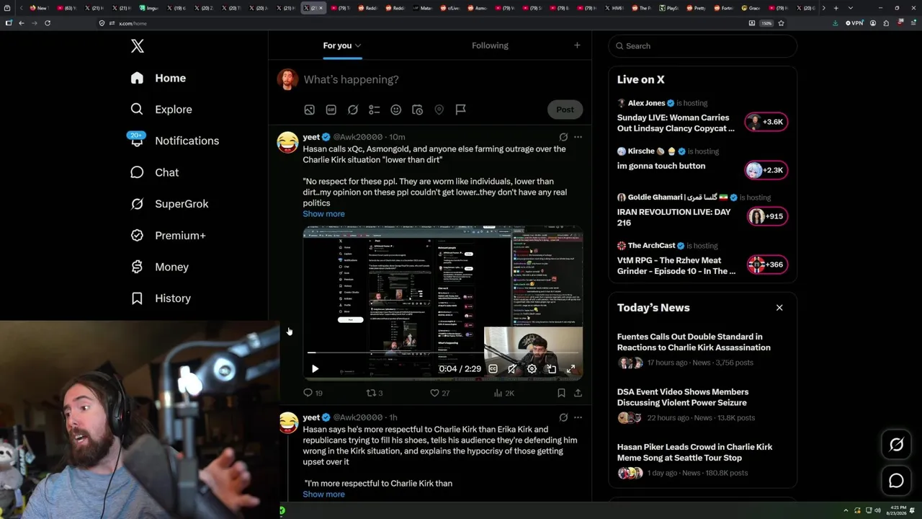922x519 pixels.
Task: Open more options on the 10m post
Action: click(x=578, y=137)
